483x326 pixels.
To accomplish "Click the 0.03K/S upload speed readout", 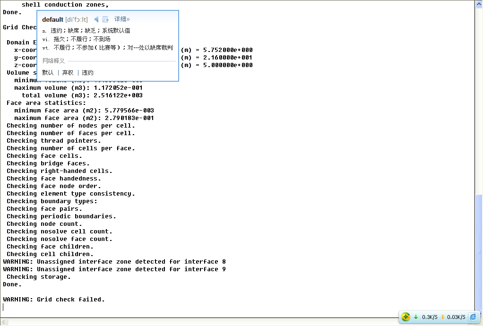I will point(456,317).
